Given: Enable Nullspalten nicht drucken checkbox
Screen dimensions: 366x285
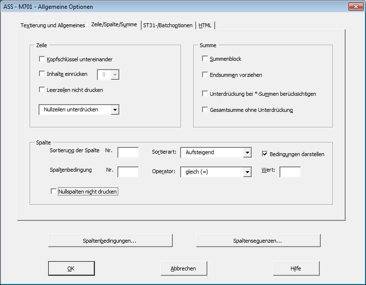Looking at the screenshot, I should (x=54, y=192).
